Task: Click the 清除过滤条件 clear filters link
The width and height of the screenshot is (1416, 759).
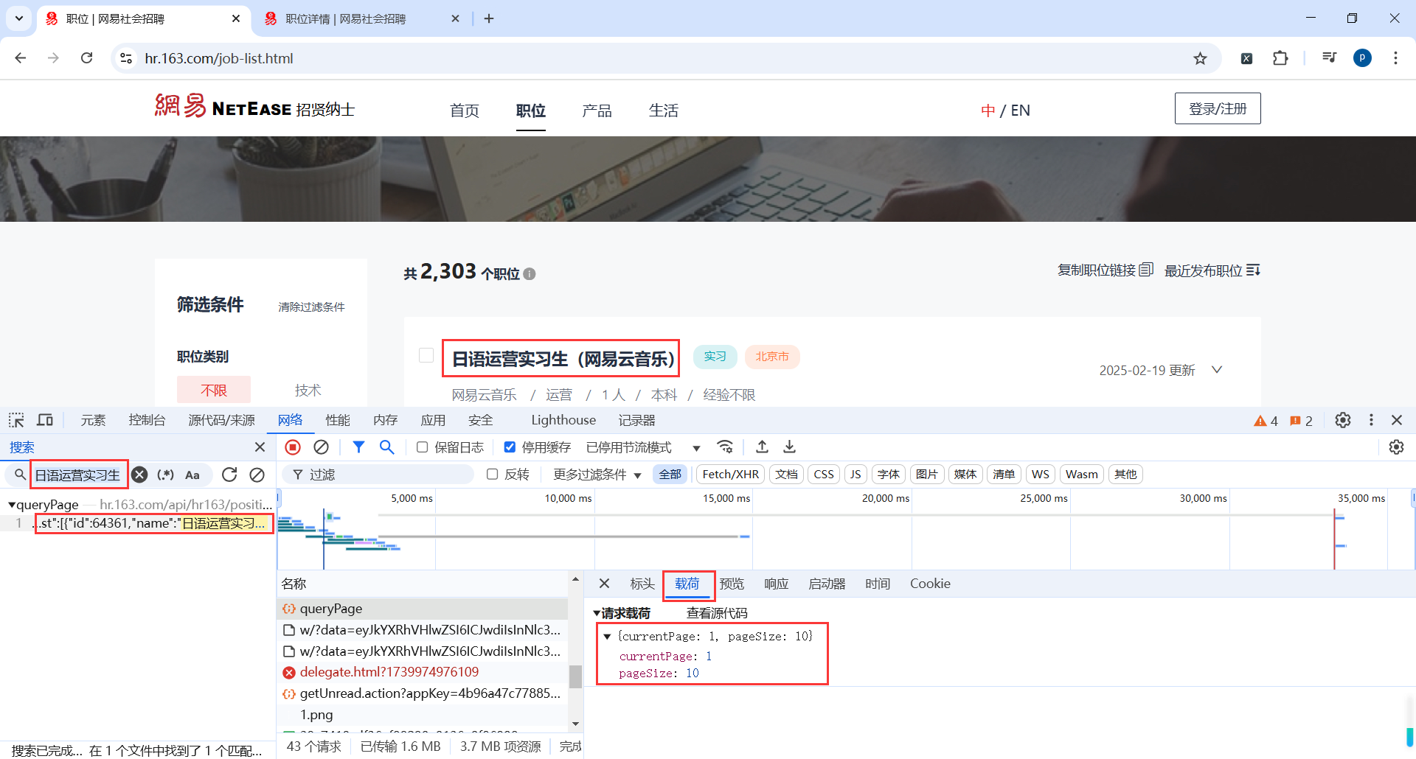Action: (x=311, y=307)
